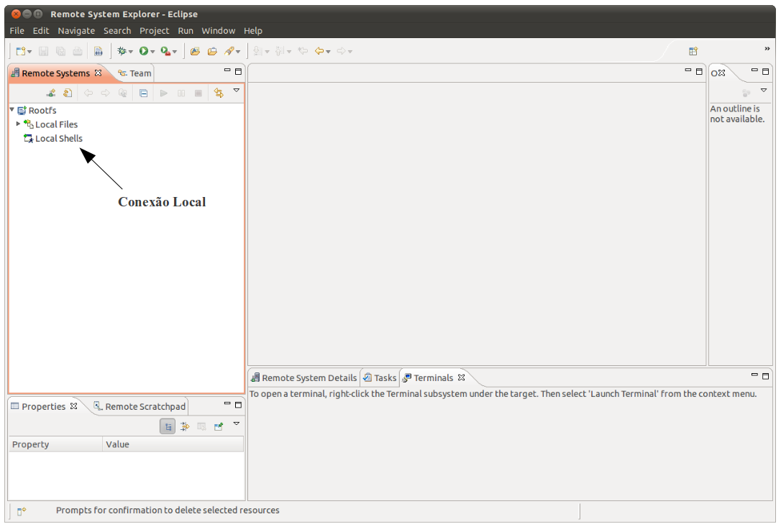Toggle Pin to Selection in Properties
Viewport: 781px width, 527px height.
pos(219,427)
